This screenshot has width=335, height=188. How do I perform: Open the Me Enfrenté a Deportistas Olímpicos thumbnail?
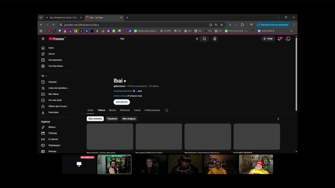208,137
